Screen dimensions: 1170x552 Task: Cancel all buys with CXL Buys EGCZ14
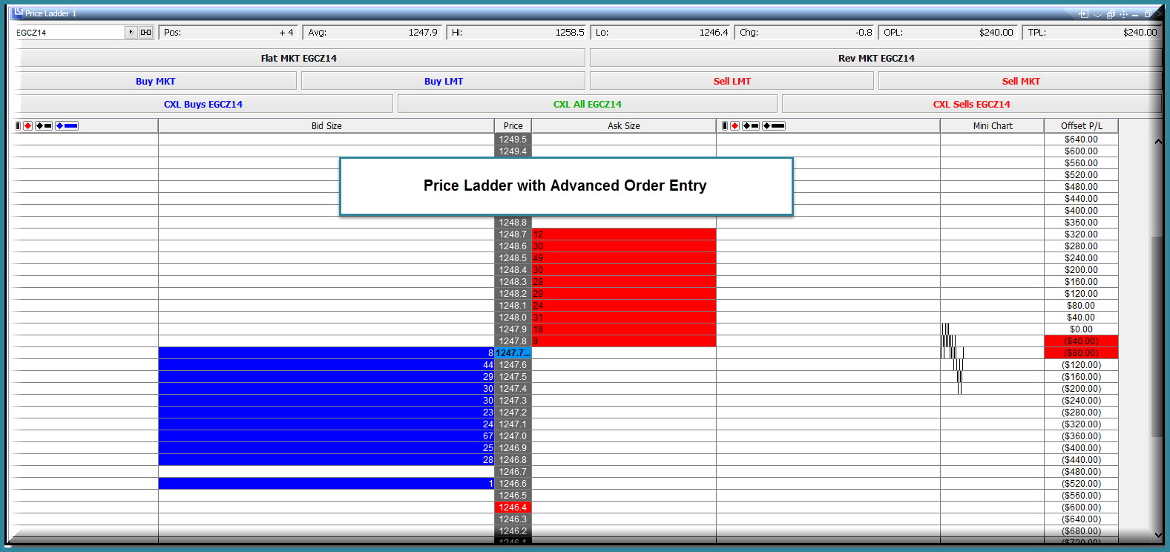203,104
